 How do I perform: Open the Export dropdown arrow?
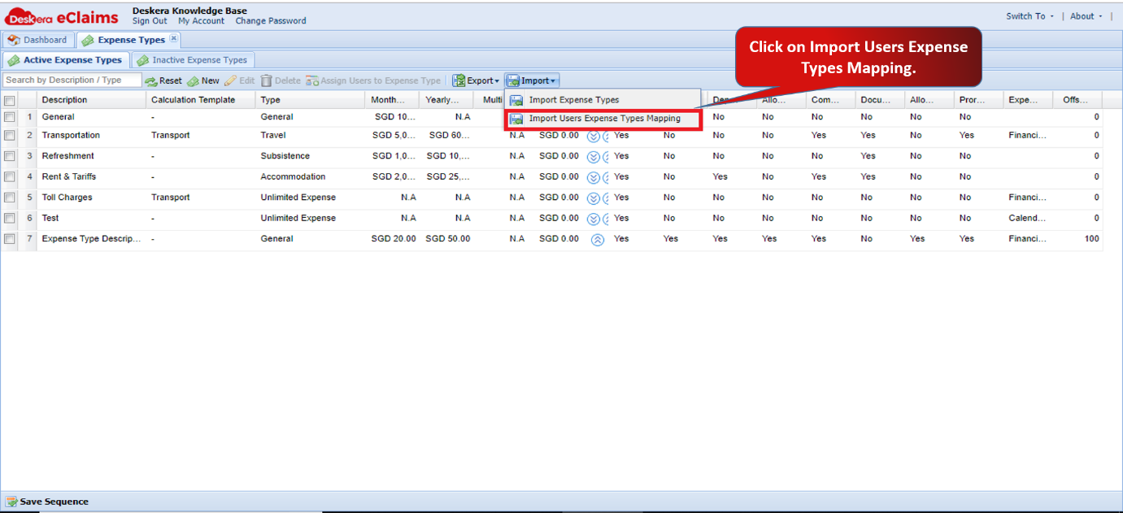click(x=497, y=81)
